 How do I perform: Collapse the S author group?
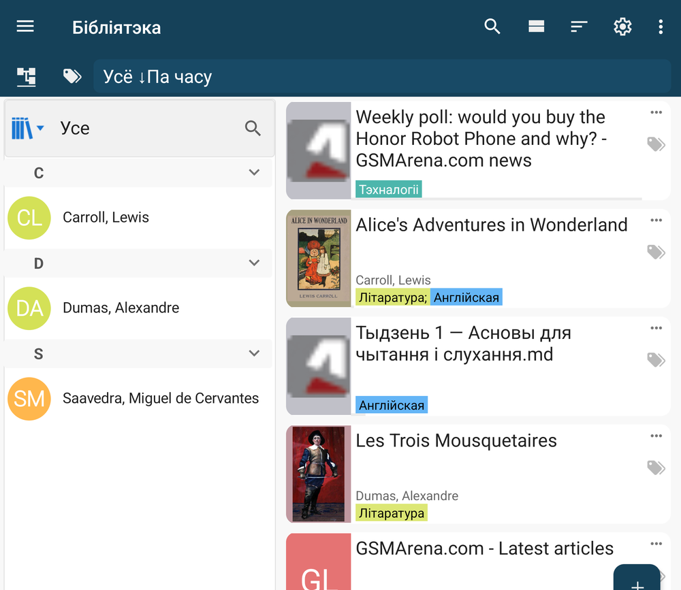pos(254,353)
